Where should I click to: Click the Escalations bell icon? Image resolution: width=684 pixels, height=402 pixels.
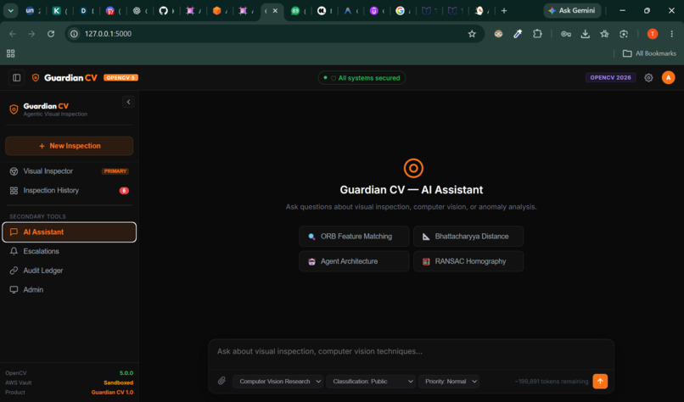coord(14,251)
